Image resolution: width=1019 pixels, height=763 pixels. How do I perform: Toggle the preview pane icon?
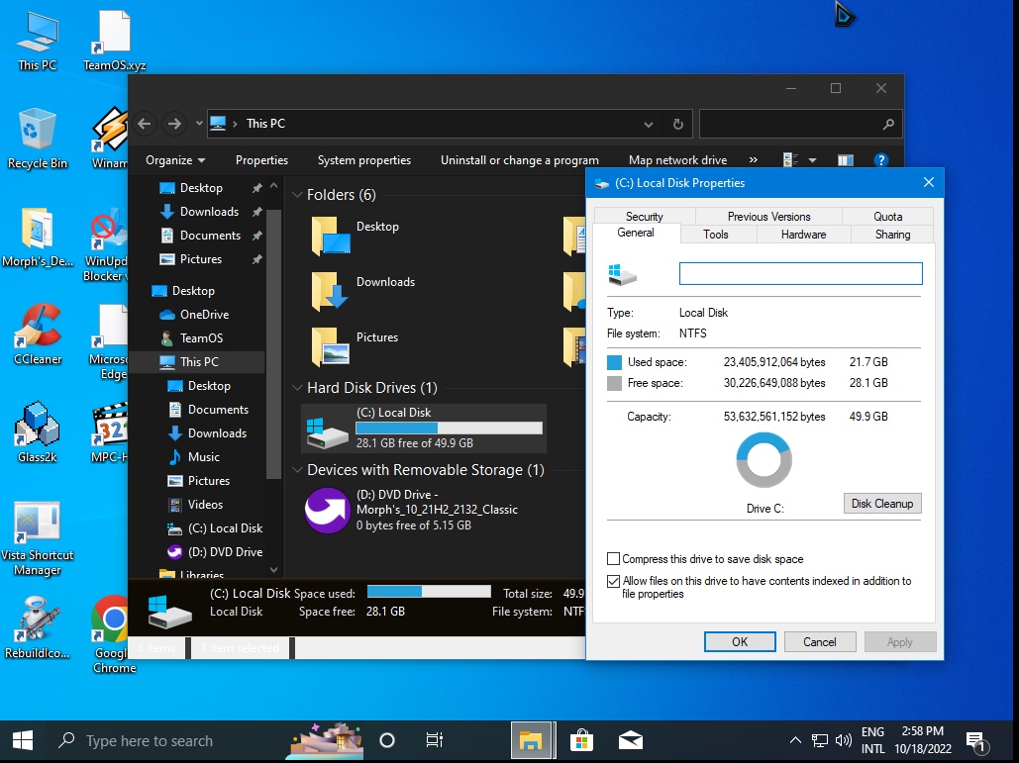tap(845, 160)
